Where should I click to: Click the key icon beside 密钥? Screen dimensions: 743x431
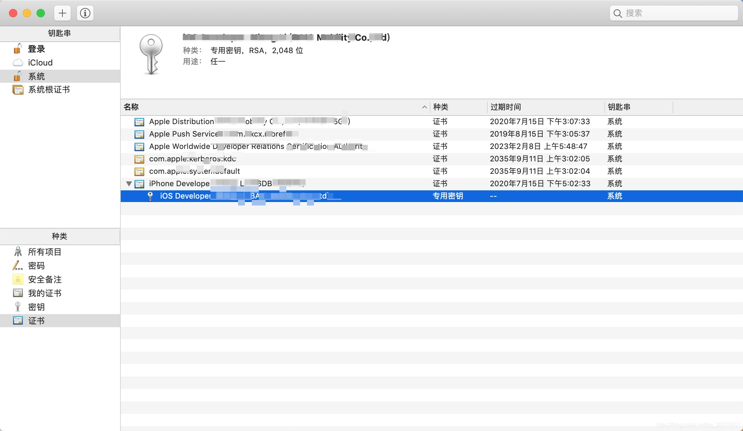tap(18, 307)
